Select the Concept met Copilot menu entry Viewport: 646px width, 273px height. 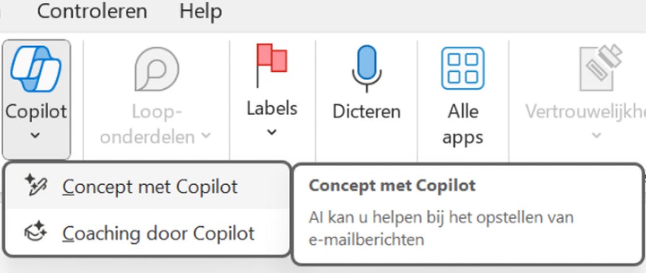[x=150, y=187]
